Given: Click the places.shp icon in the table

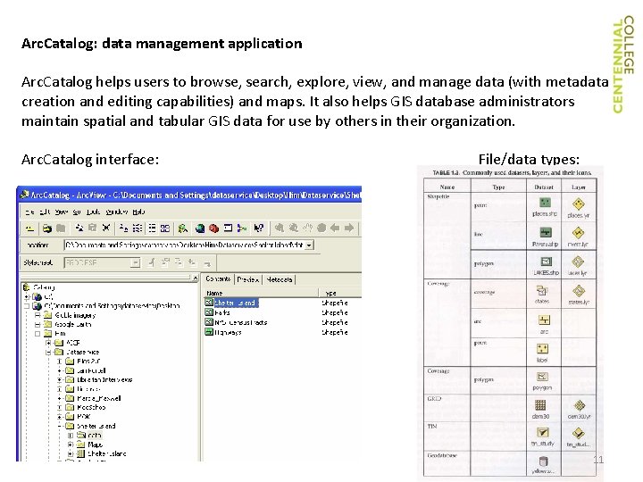Looking at the screenshot, I should coord(545,203).
